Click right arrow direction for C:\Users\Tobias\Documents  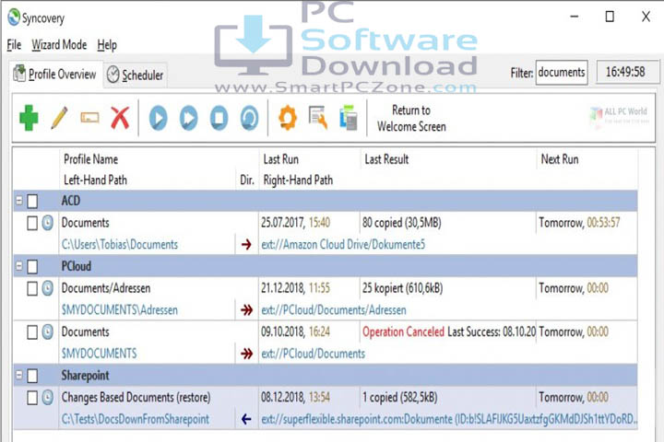(x=246, y=244)
